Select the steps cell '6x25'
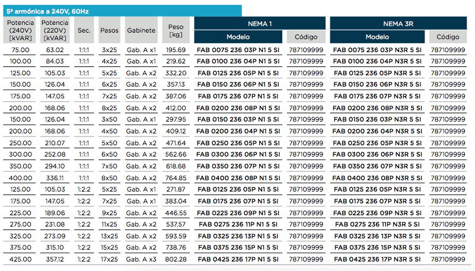Screen dimensions: 475x271 (x=109, y=84)
